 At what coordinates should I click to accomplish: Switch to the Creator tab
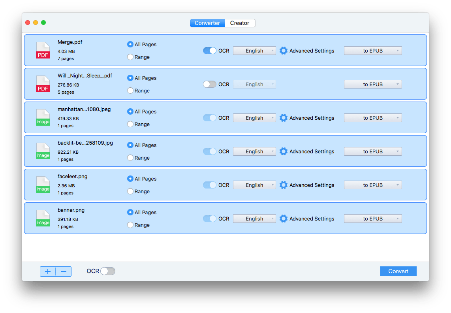coord(240,23)
